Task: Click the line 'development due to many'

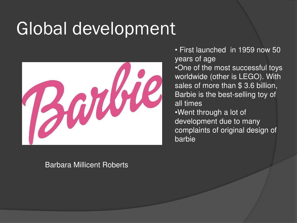Action: [217, 121]
